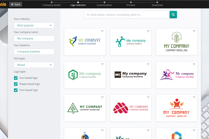Select the green pine tree logo
209x139 pixels.
click(85, 108)
